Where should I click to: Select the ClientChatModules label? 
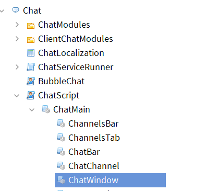(76, 39)
